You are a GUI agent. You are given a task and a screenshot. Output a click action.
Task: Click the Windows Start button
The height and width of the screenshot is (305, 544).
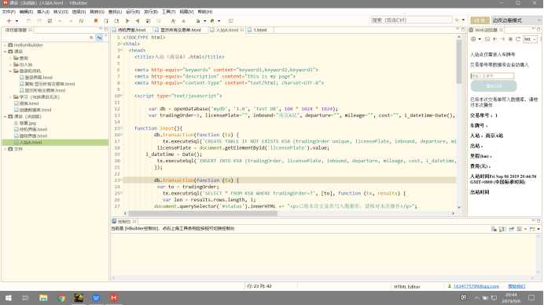[x=9, y=298]
